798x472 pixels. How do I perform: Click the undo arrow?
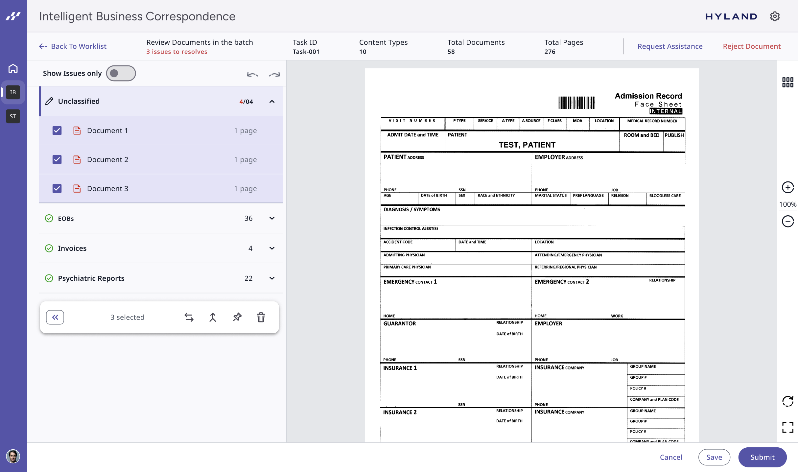(252, 75)
